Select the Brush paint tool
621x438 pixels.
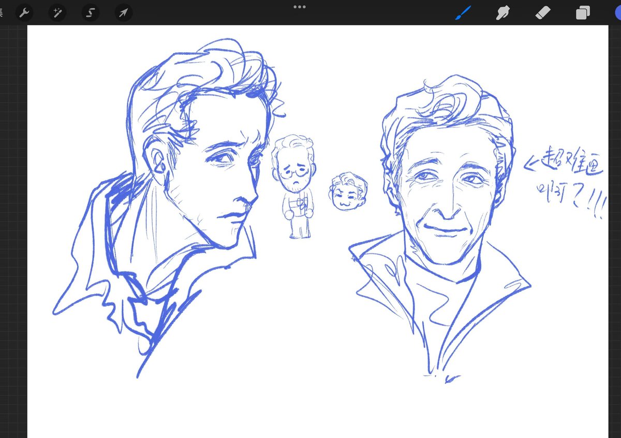(463, 12)
